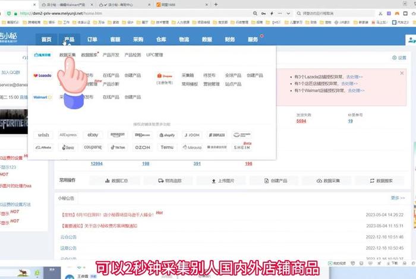Screen dimensions: 416x279
Task: Select 产品检测 in the product submenu
Action: (133, 55)
